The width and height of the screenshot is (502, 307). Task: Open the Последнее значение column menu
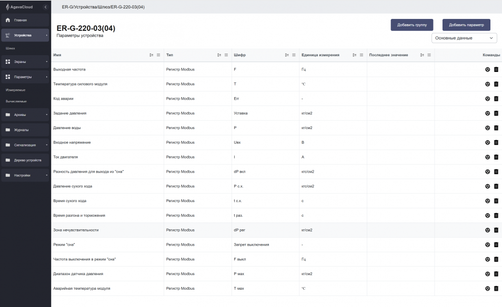pos(429,55)
